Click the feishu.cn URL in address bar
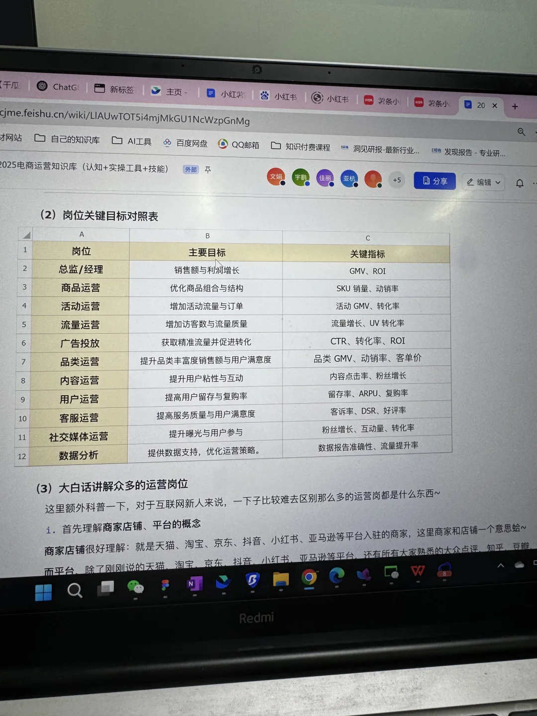Screen dimensions: 537x716 [125, 117]
